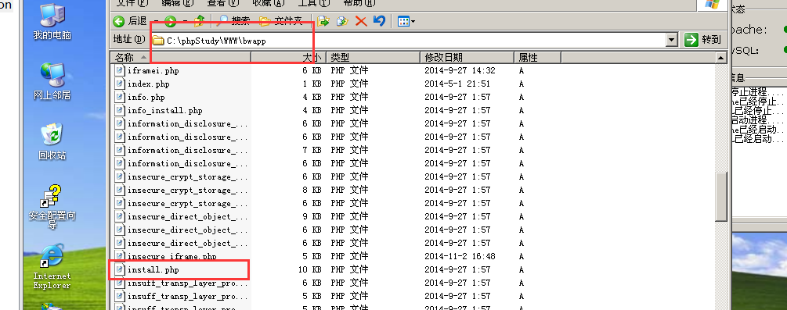Launch Internet Explorer from the desktop

click(x=52, y=267)
